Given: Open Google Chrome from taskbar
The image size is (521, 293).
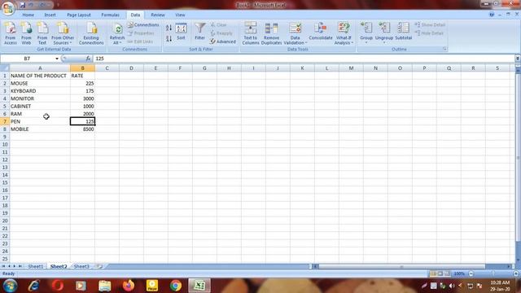Looking at the screenshot, I should (176, 286).
